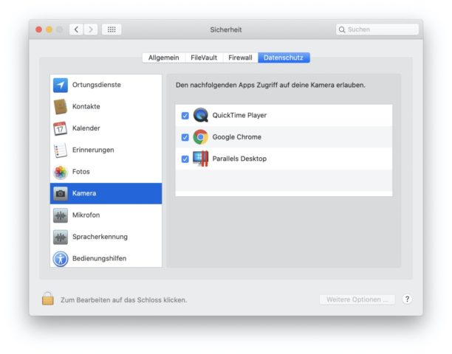Click the Ortungsdienste location arrow icon

tap(61, 85)
